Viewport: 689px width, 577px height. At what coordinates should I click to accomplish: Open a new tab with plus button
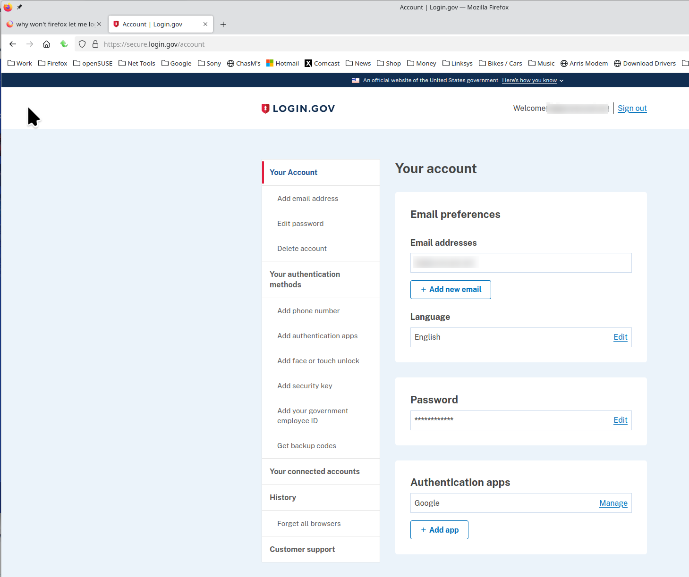[x=223, y=24]
